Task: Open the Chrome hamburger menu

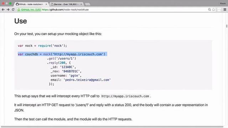Action: coord(225,10)
